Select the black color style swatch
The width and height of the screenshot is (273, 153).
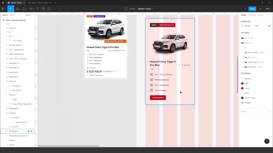(242, 83)
